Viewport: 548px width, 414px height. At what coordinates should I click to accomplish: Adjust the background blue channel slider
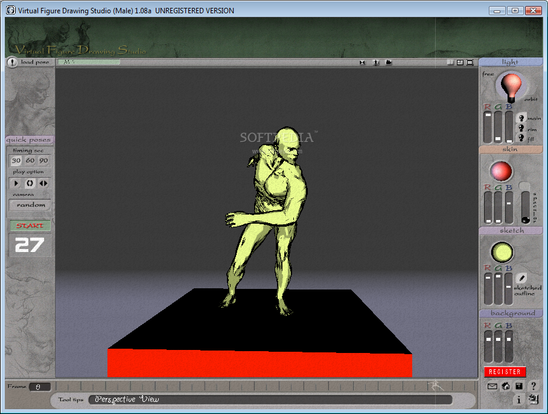pyautogui.click(x=509, y=346)
